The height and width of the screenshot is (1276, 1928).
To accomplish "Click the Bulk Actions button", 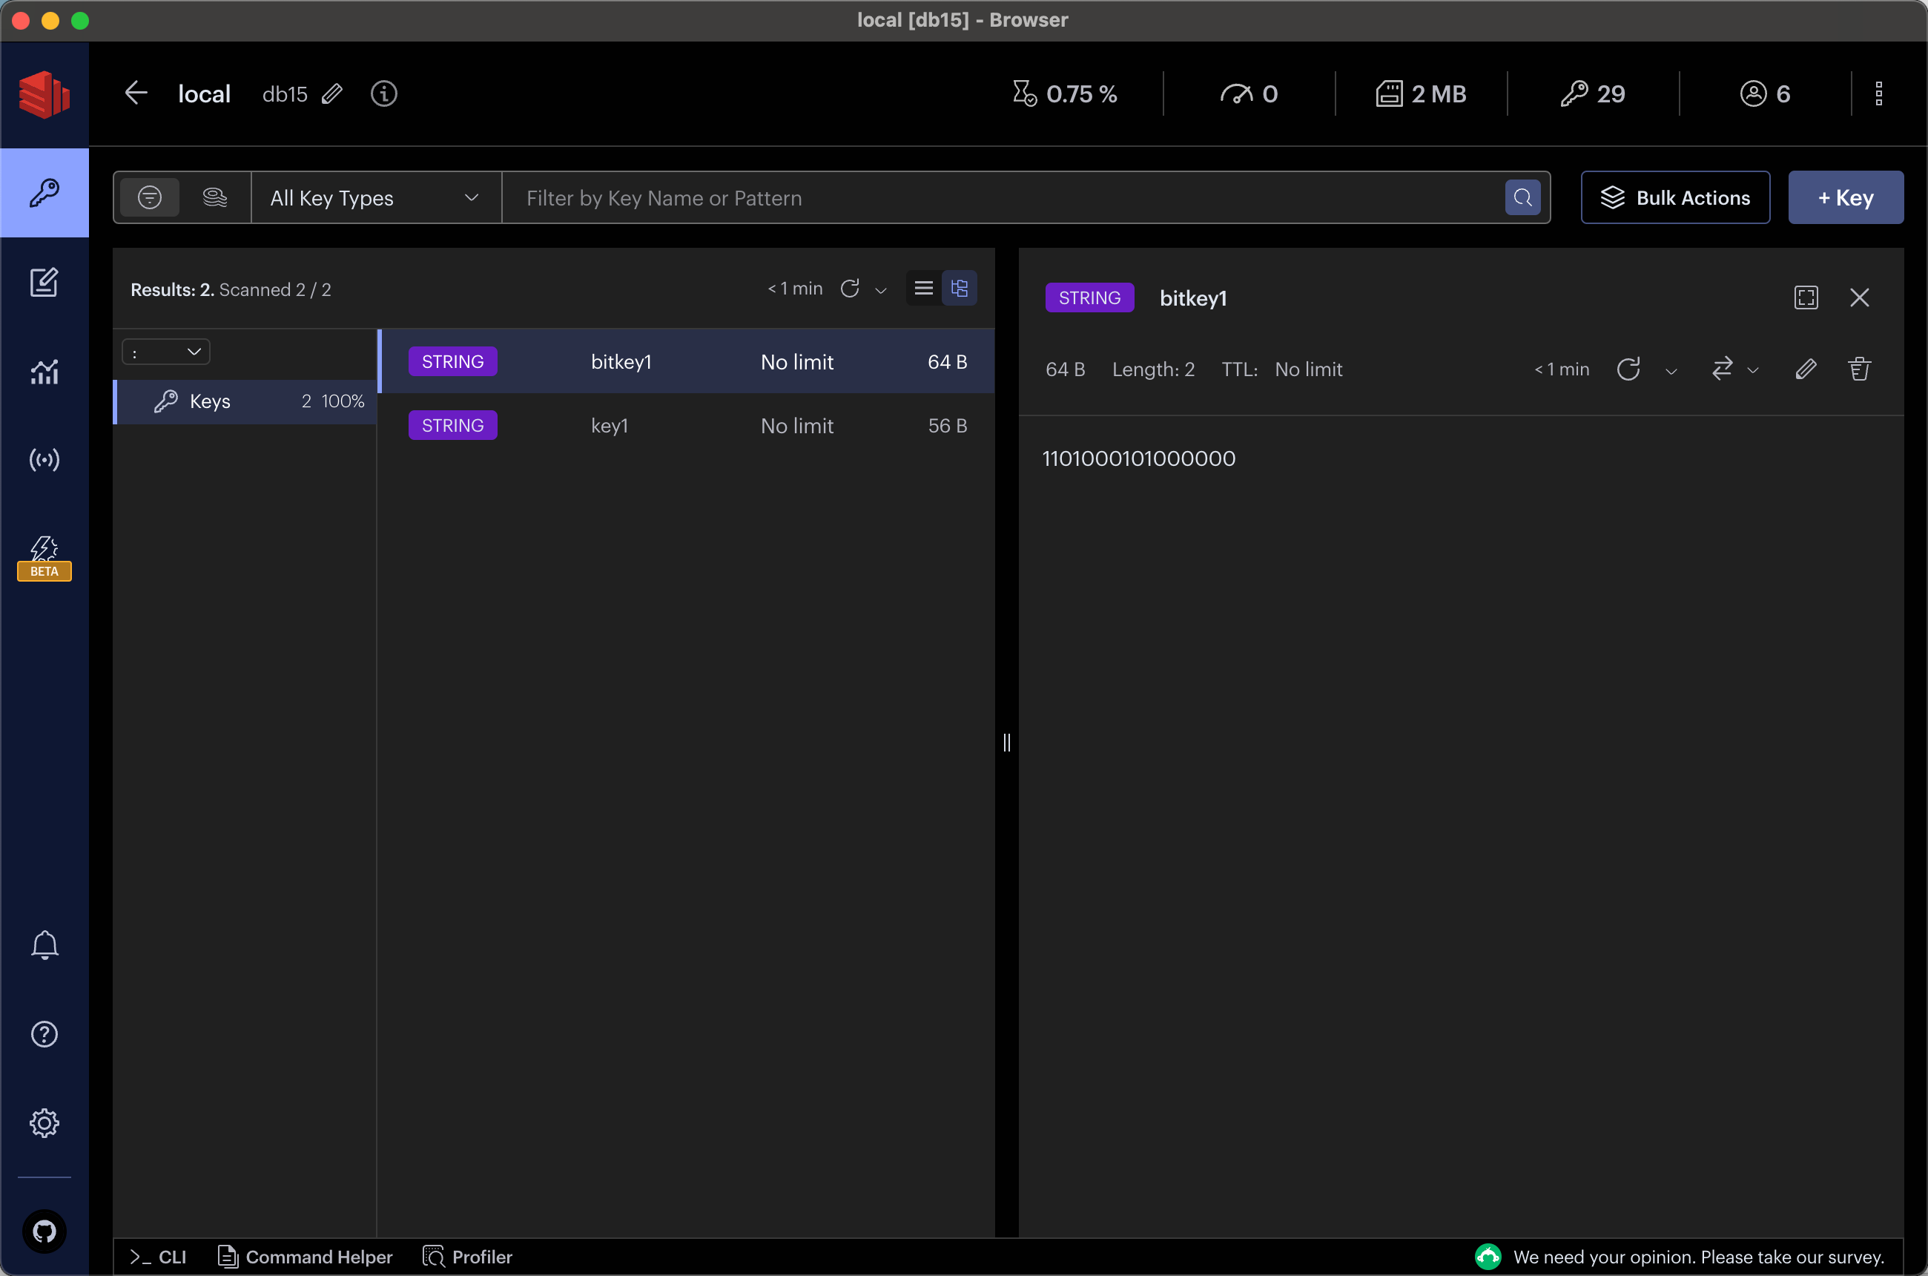I will pos(1675,198).
